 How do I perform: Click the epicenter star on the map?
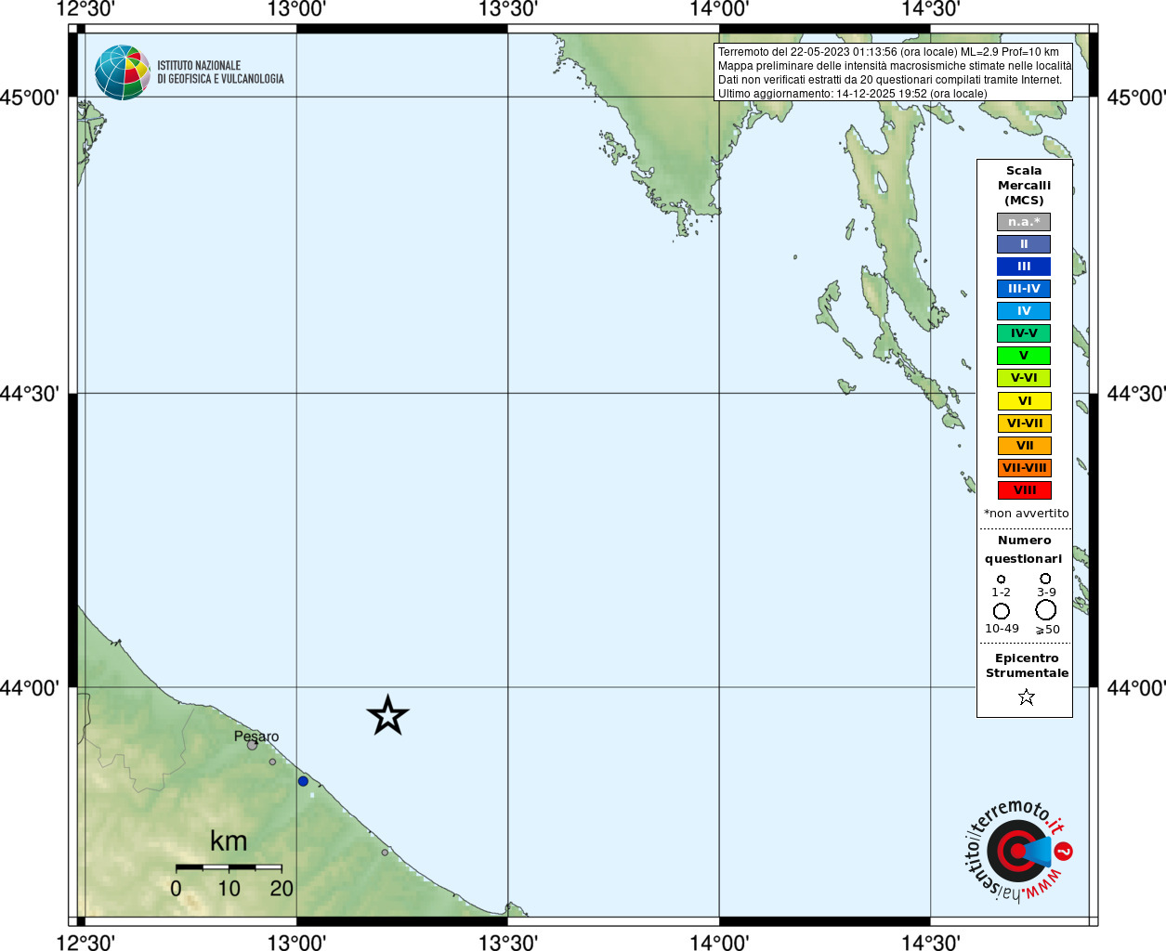click(x=387, y=715)
